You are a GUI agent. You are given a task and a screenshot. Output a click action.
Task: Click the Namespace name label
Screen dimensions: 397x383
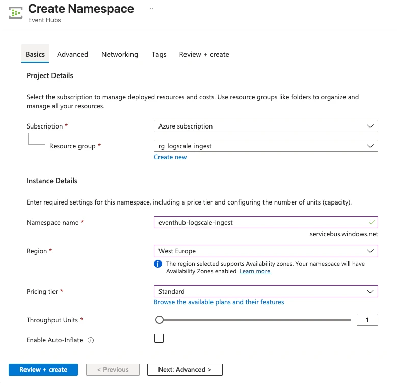(52, 223)
